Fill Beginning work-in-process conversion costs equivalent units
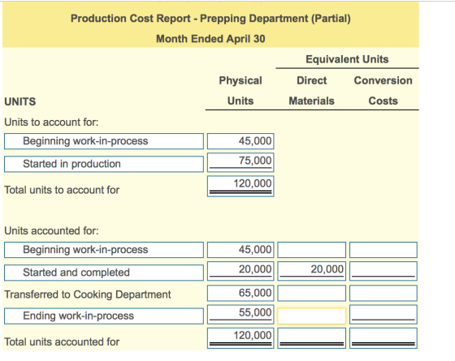 point(383,250)
